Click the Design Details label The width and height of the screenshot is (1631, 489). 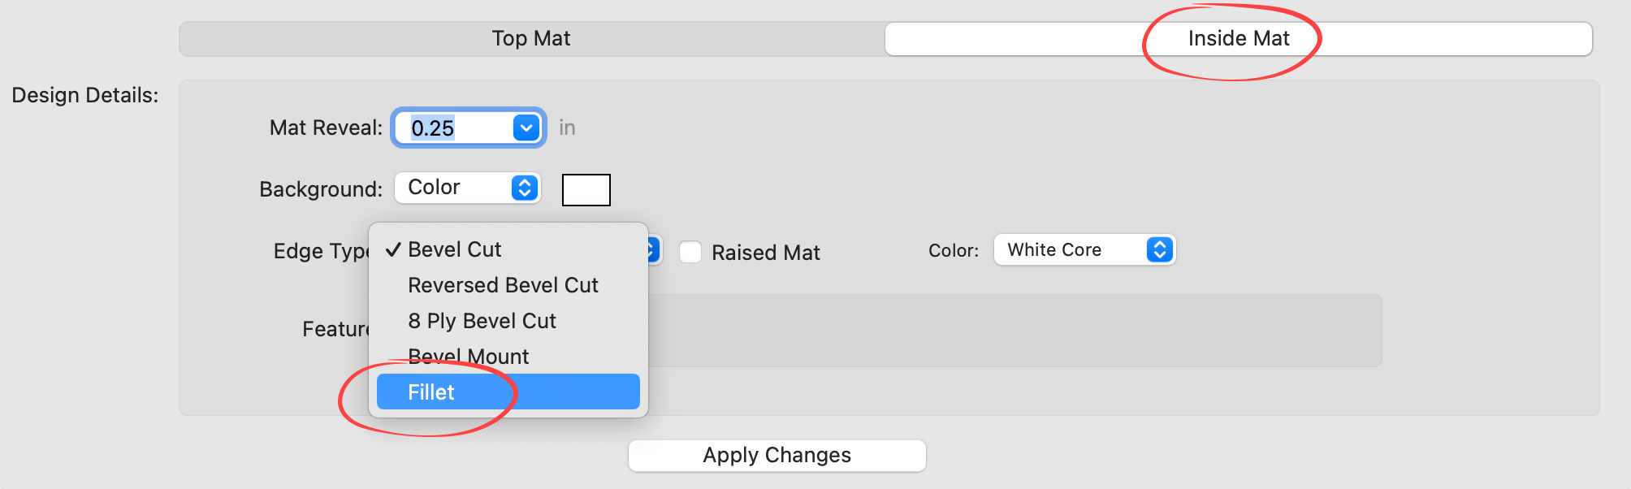[x=84, y=95]
